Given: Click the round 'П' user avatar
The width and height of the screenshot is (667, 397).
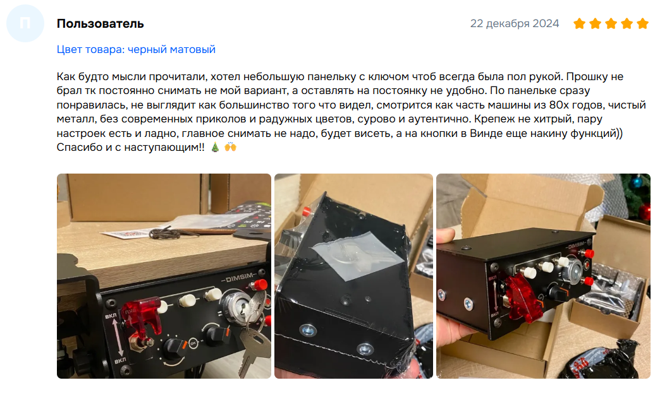Looking at the screenshot, I should tap(25, 23).
